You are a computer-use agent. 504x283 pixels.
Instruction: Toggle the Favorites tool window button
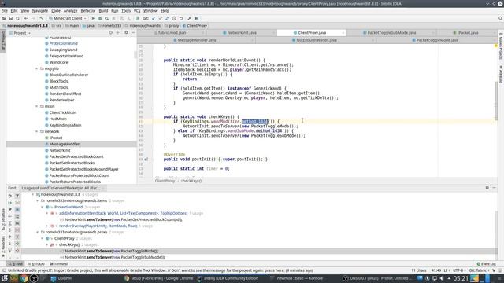point(3,246)
